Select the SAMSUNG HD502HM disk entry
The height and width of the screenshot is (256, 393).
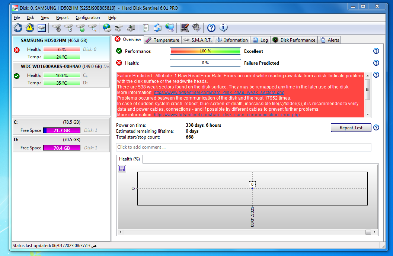coord(61,49)
